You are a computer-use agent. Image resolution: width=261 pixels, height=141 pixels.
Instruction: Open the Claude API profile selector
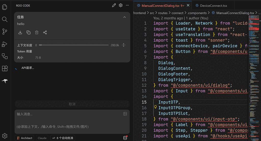(x=42, y=138)
